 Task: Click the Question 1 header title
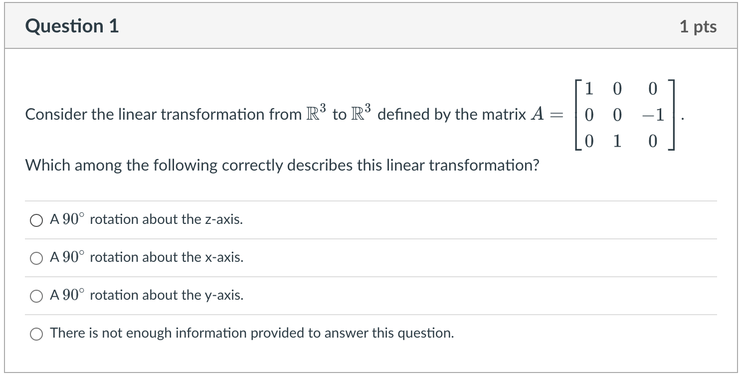(x=73, y=26)
